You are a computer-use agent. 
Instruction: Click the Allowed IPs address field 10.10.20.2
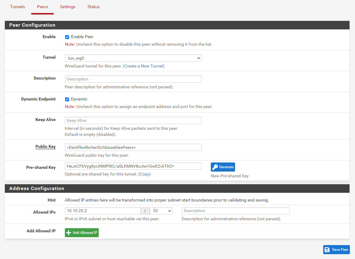click(102, 211)
